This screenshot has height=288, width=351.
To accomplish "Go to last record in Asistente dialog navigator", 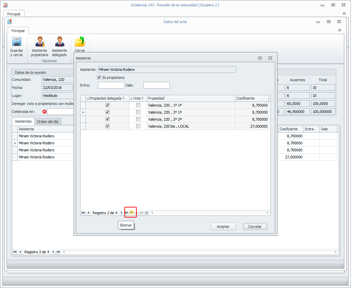I will point(126,212).
